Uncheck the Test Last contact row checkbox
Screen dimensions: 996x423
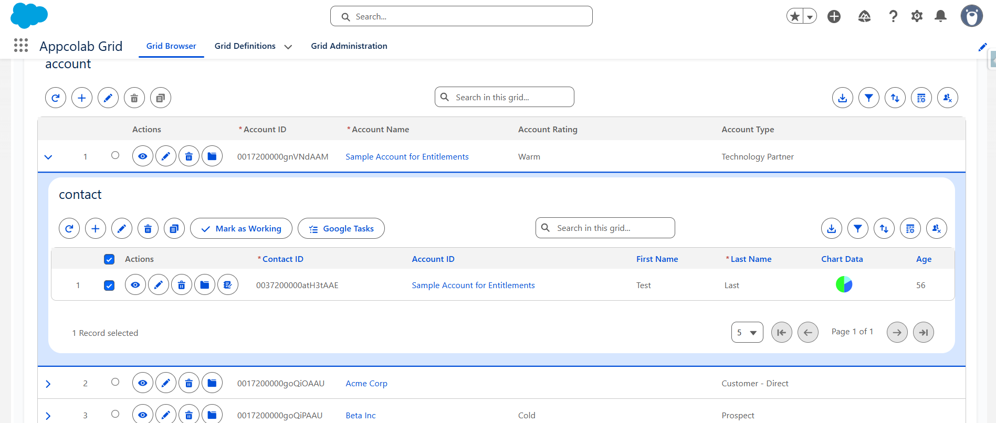pyautogui.click(x=109, y=285)
